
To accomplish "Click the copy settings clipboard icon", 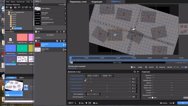I will 94,103.
